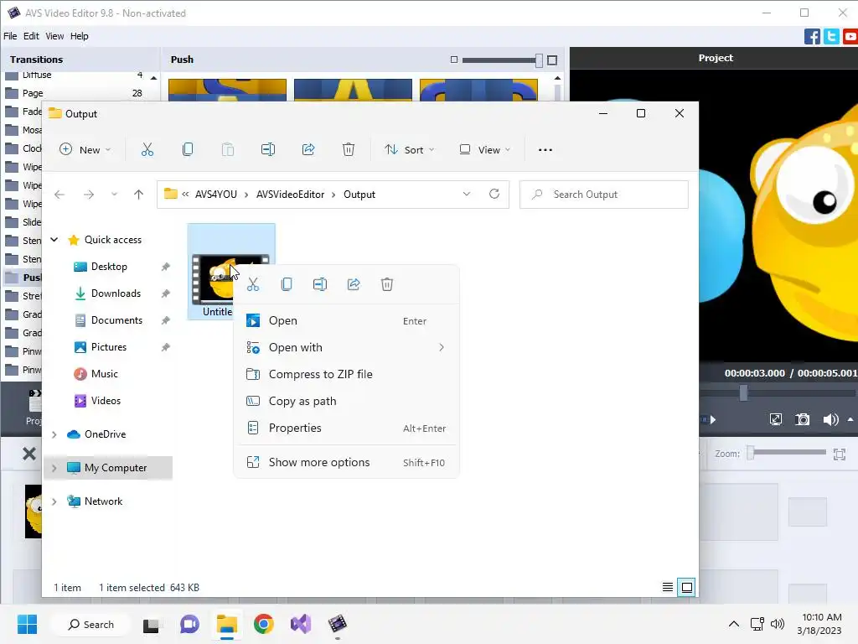The image size is (858, 644).
Task: Expand OneDrive tree node
Action: [54, 434]
